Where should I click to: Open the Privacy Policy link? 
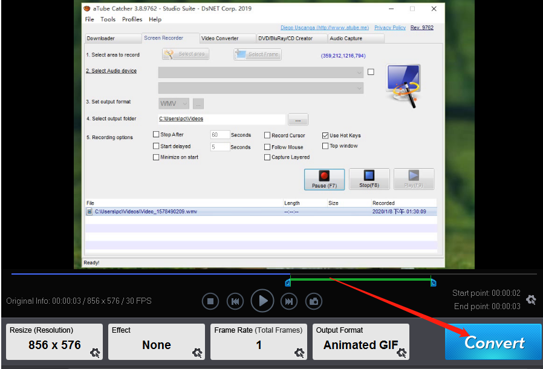[390, 27]
